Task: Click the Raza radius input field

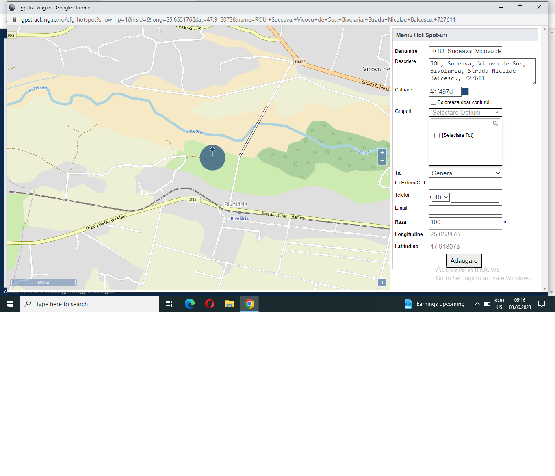Action: tap(466, 222)
